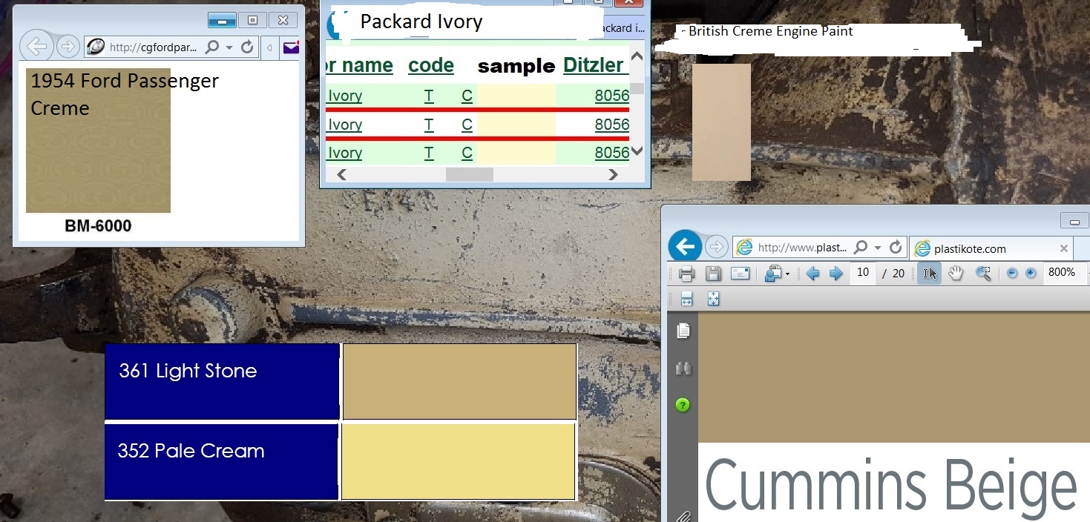The height and width of the screenshot is (522, 1090).
Task: Select the marquee zoom magnifier tool
Action: pyautogui.click(x=983, y=274)
